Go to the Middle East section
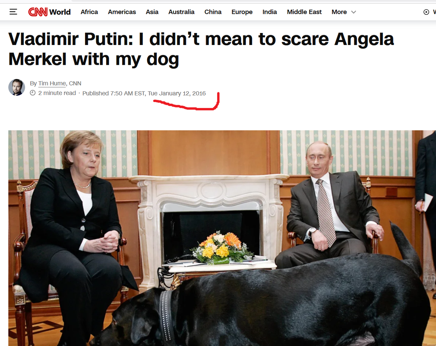Viewport: 436px width, 346px height. point(304,12)
